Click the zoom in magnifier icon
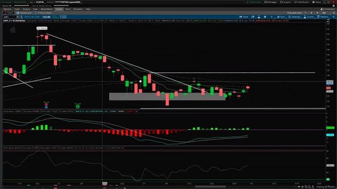The width and height of the screenshot is (337, 189). 306,187
